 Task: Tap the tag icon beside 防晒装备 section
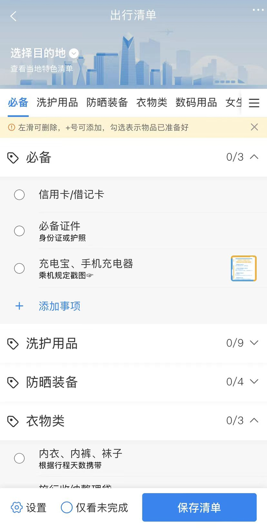click(13, 382)
